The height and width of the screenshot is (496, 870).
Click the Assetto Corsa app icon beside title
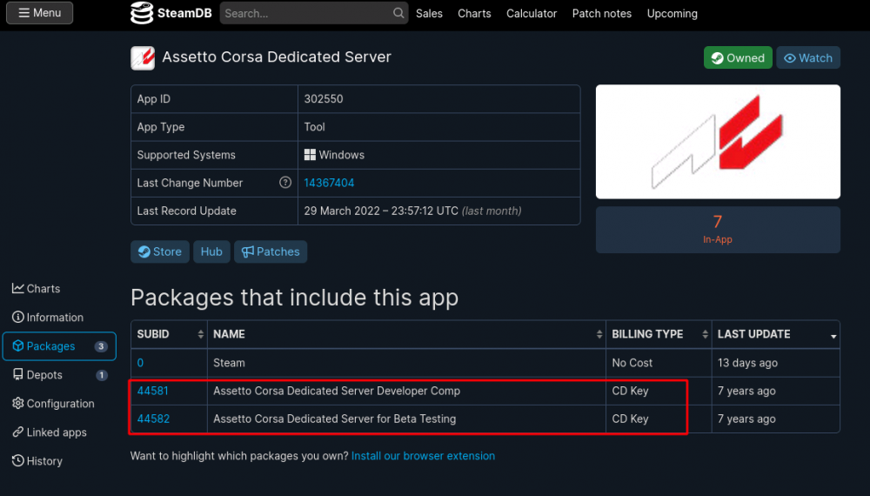(x=143, y=57)
